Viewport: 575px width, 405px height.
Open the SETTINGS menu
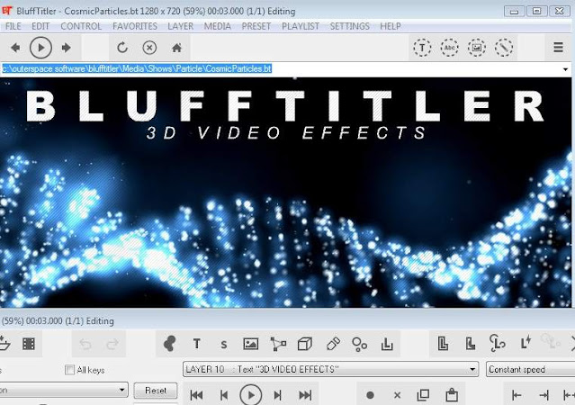click(x=350, y=26)
